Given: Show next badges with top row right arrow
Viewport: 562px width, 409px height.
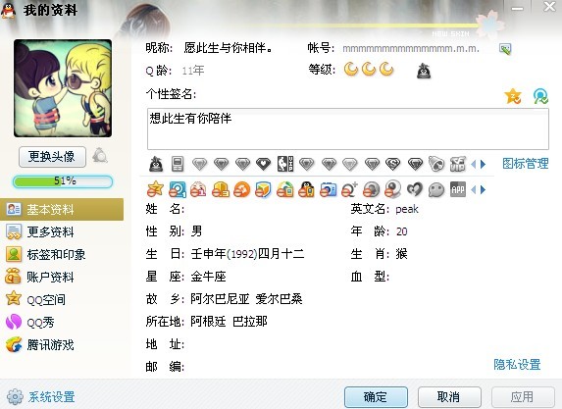Looking at the screenshot, I should point(484,165).
